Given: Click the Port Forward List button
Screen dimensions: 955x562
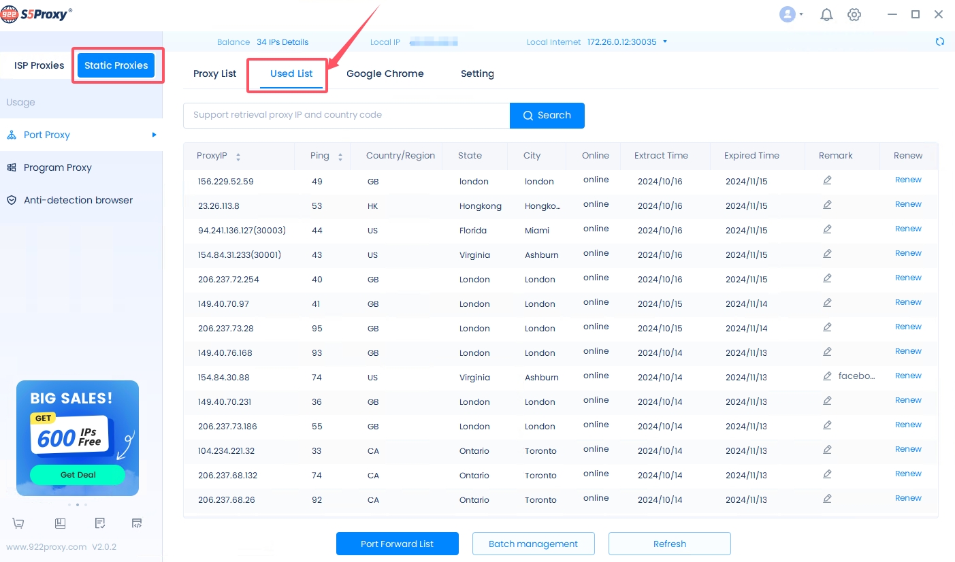Looking at the screenshot, I should (x=397, y=544).
